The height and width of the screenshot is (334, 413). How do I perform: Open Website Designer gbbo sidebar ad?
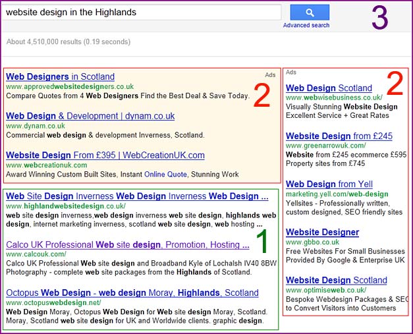(x=322, y=232)
